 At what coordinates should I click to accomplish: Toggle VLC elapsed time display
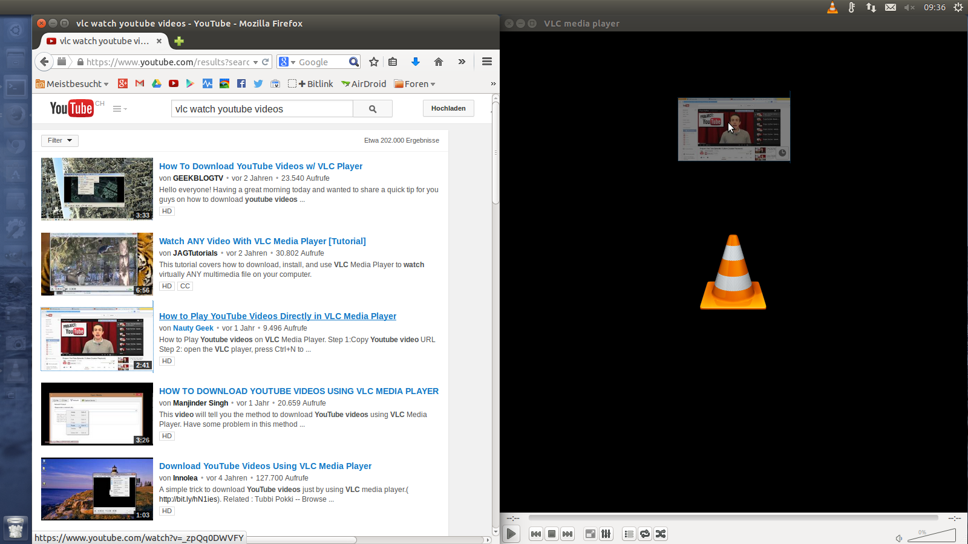513,519
